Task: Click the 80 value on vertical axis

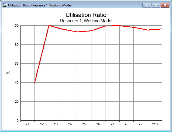Action: (16, 45)
